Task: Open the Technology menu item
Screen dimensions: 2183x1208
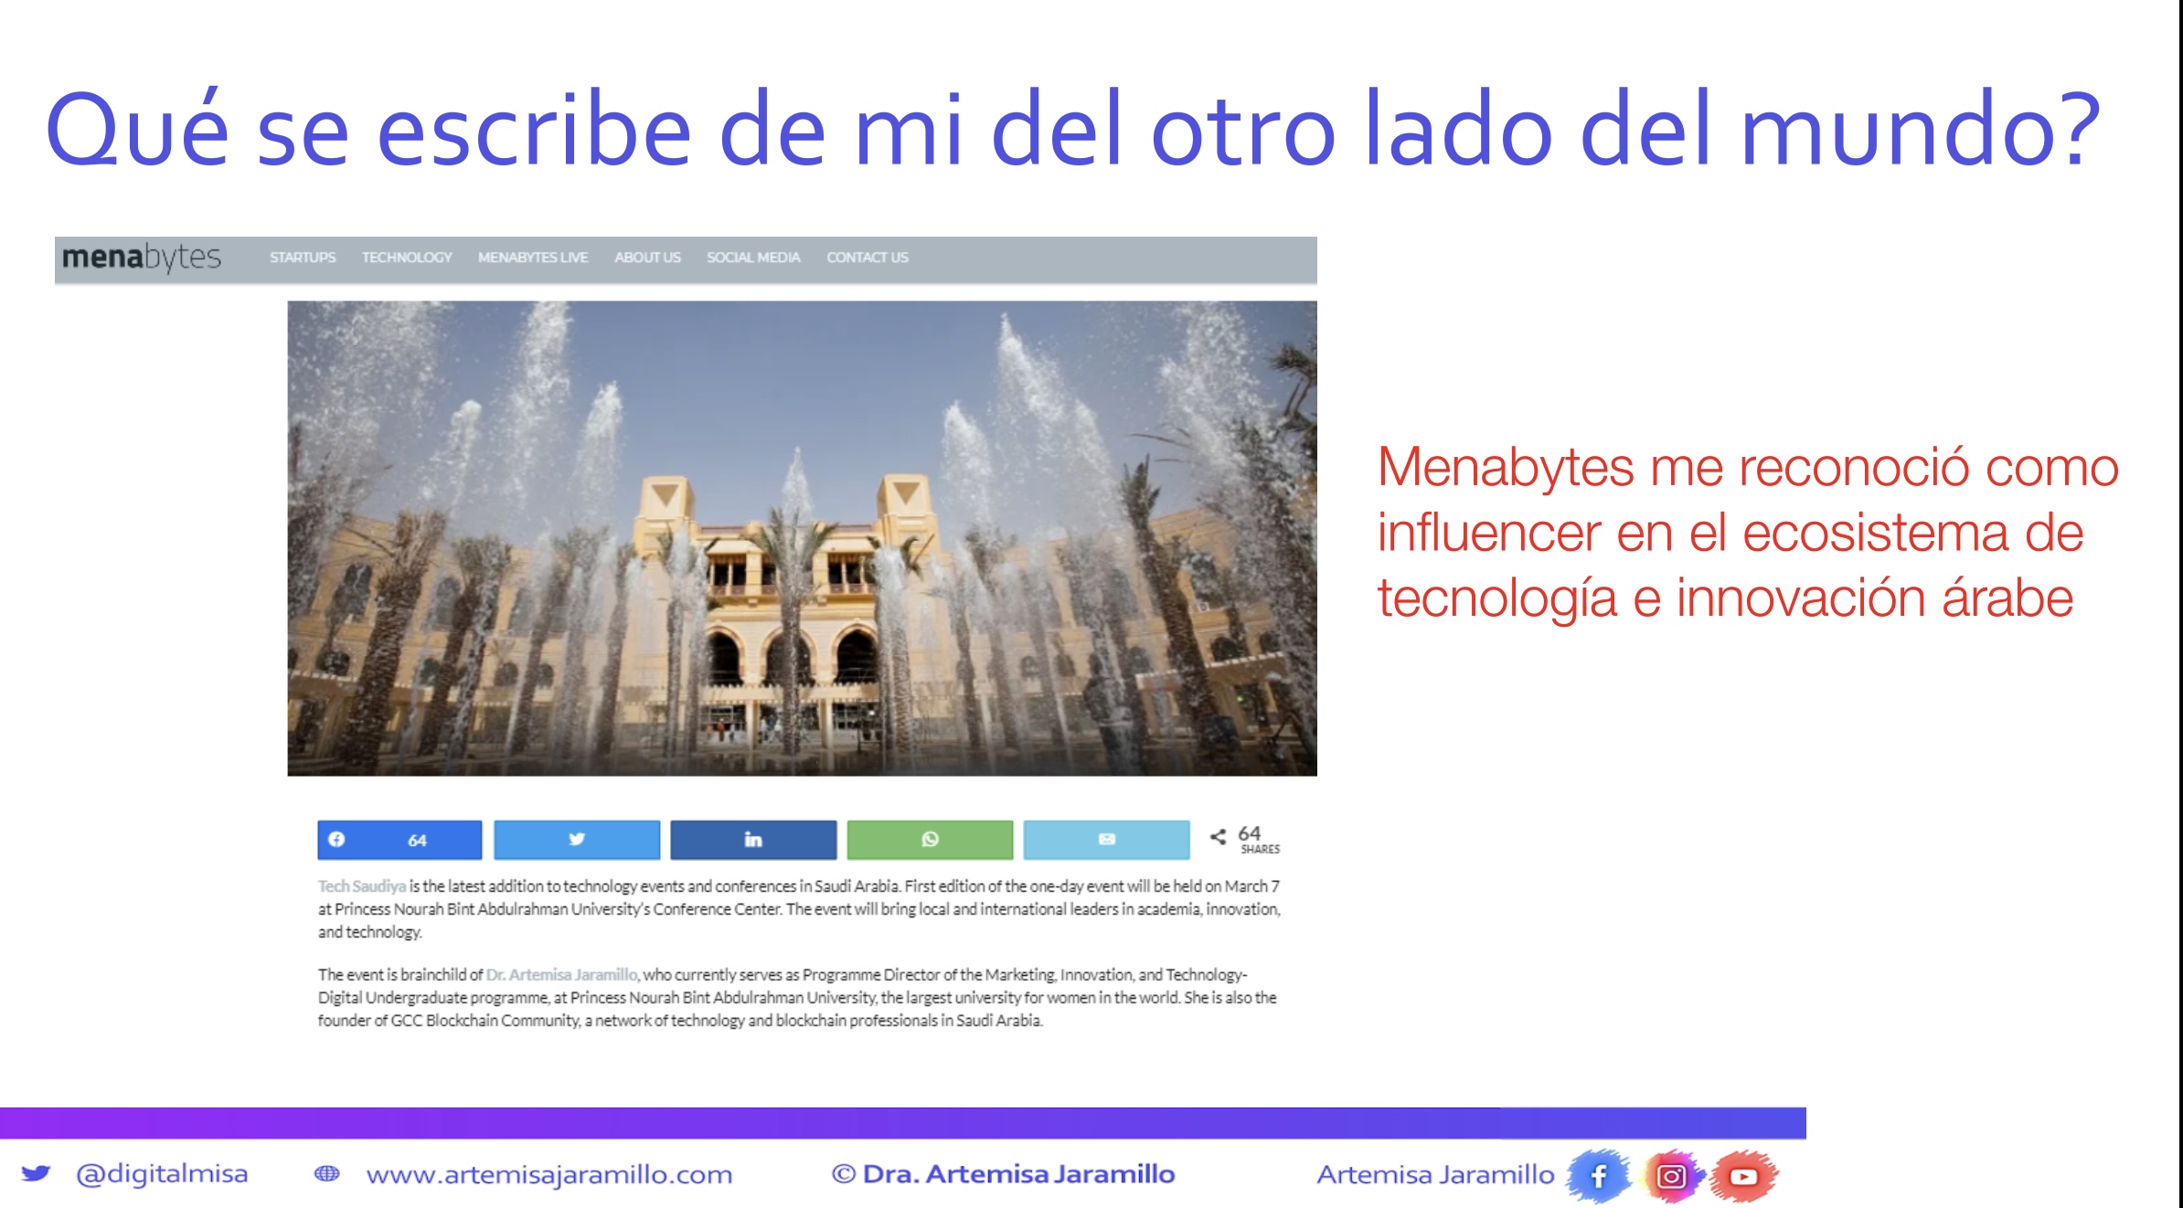Action: pyautogui.click(x=407, y=258)
